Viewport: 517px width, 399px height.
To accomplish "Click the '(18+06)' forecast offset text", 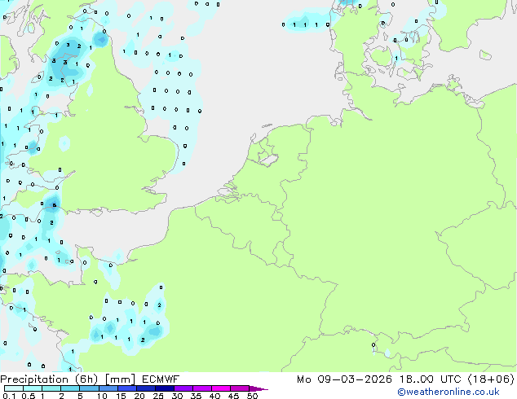I will coord(491,379).
